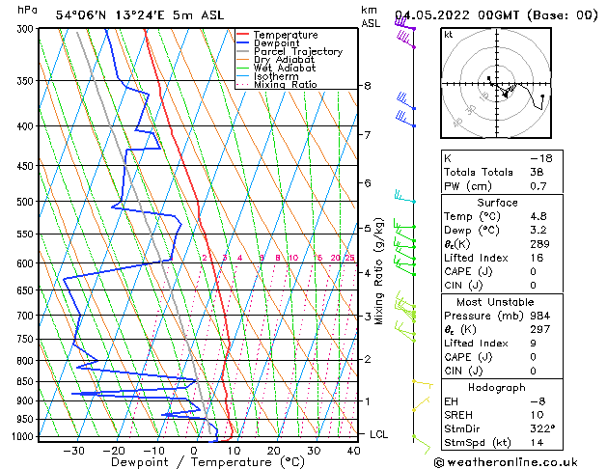Click the surface Dewp value 3.2

(538, 231)
